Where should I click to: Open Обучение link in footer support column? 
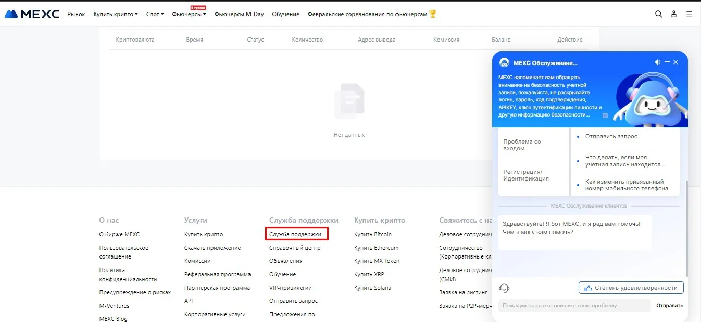(282, 274)
